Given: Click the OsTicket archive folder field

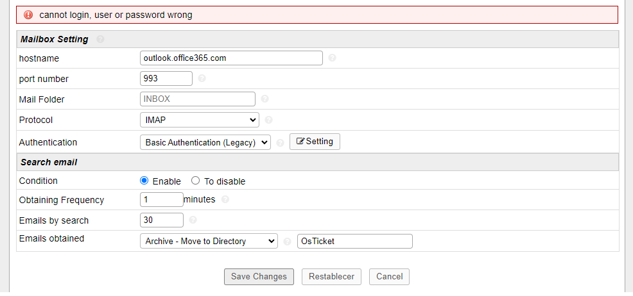Looking at the screenshot, I should click(x=354, y=241).
